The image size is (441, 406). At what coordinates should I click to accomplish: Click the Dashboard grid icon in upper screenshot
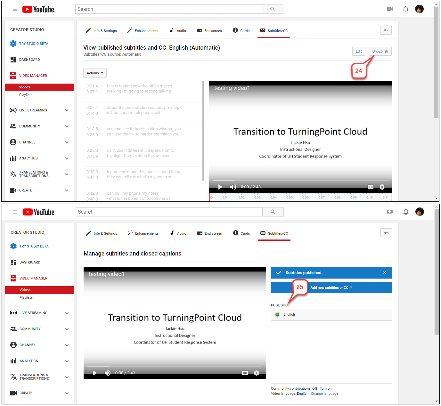pyautogui.click(x=13, y=60)
